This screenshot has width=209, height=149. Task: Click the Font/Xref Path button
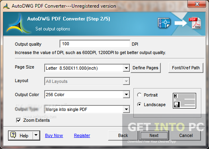pyautogui.click(x=186, y=68)
